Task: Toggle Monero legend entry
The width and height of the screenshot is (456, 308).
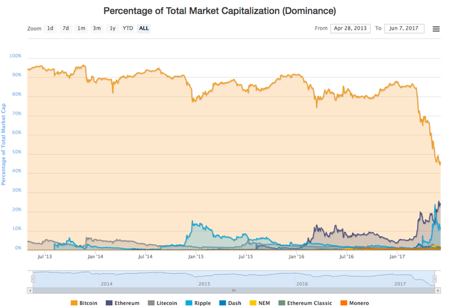Action: tap(354, 303)
